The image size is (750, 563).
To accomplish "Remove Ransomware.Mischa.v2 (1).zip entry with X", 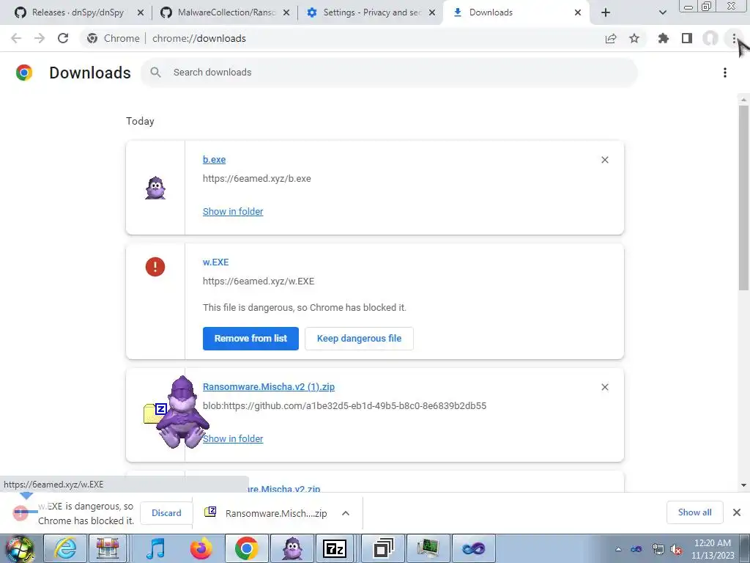I will tap(604, 387).
